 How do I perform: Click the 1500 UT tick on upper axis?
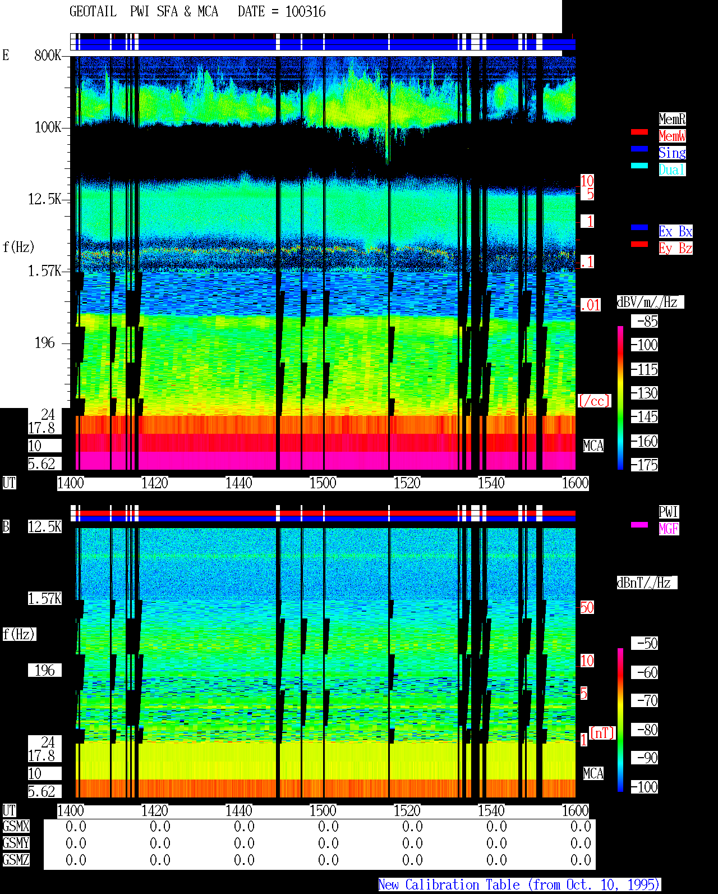coord(323,483)
